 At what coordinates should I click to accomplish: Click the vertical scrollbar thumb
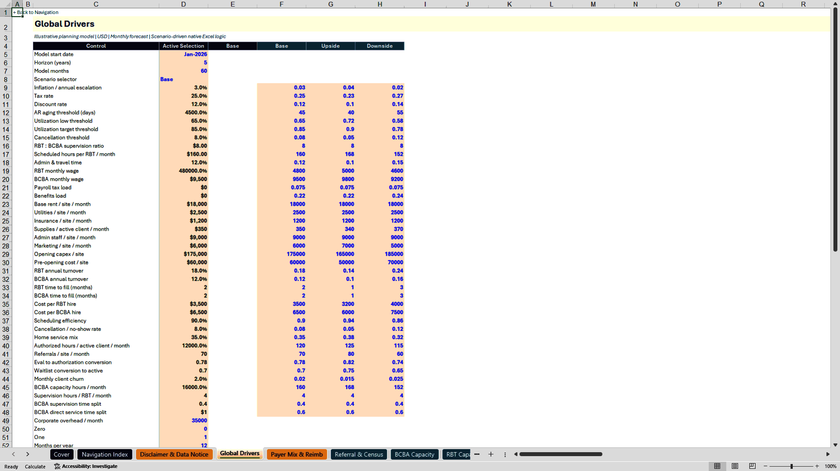coord(835,130)
